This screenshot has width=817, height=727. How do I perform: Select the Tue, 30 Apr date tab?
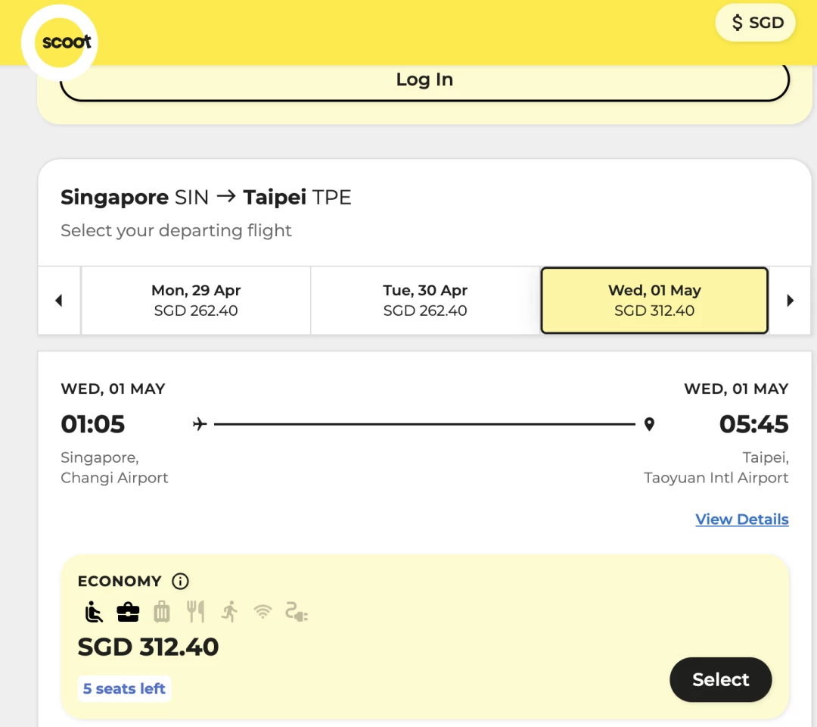point(425,301)
